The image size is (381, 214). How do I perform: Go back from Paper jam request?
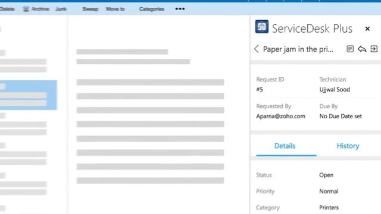tap(257, 49)
